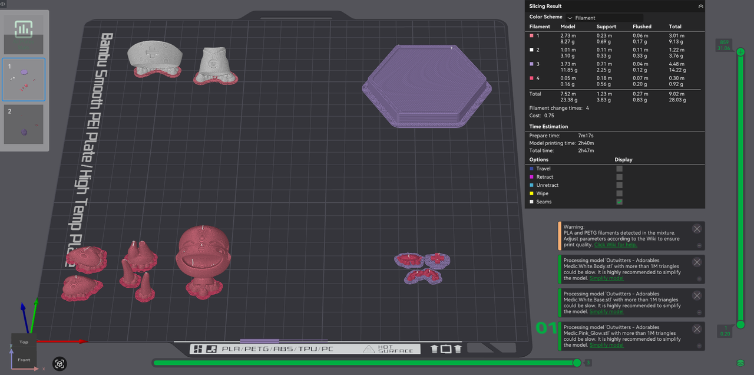Enable the Travel display checkbox
The height and width of the screenshot is (375, 754).
click(x=619, y=169)
